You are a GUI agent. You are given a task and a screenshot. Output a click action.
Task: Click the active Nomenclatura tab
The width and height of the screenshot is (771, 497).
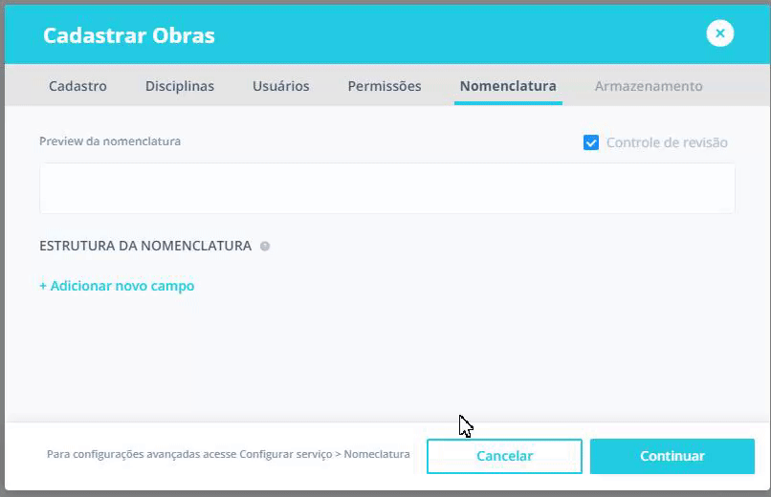(507, 86)
